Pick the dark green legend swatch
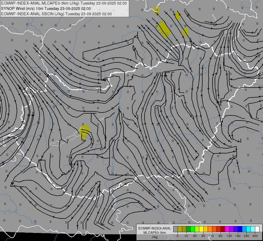The height and width of the screenshot is (241, 263). pyautogui.click(x=189, y=229)
